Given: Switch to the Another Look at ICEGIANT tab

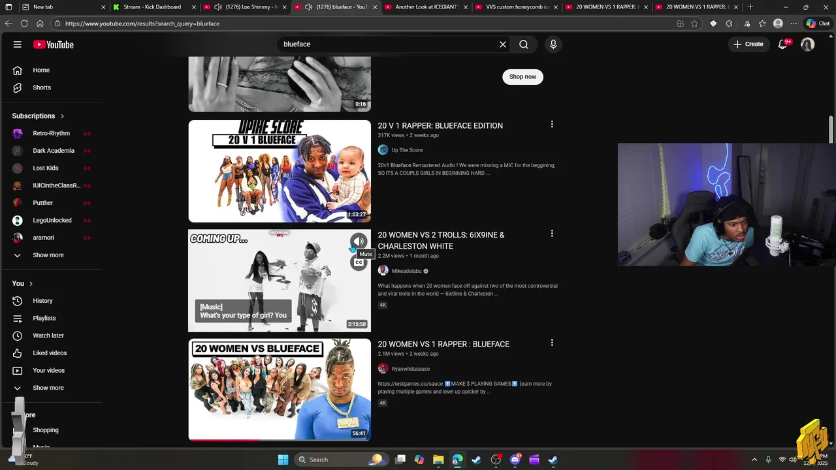Looking at the screenshot, I should tap(425, 7).
